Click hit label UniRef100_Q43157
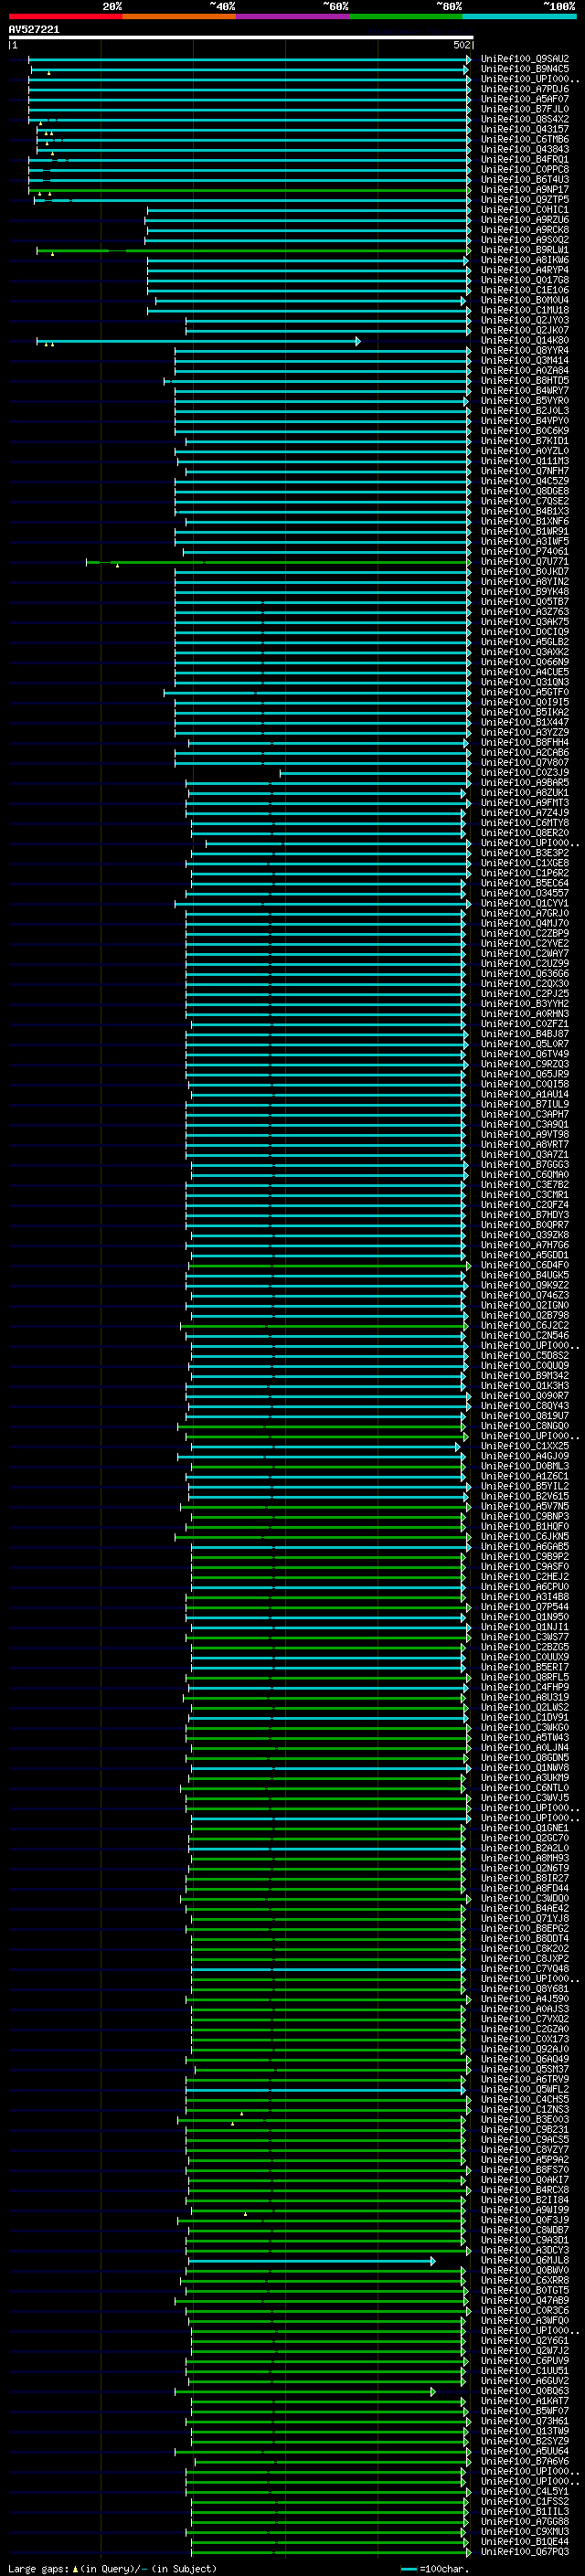 [x=525, y=129]
